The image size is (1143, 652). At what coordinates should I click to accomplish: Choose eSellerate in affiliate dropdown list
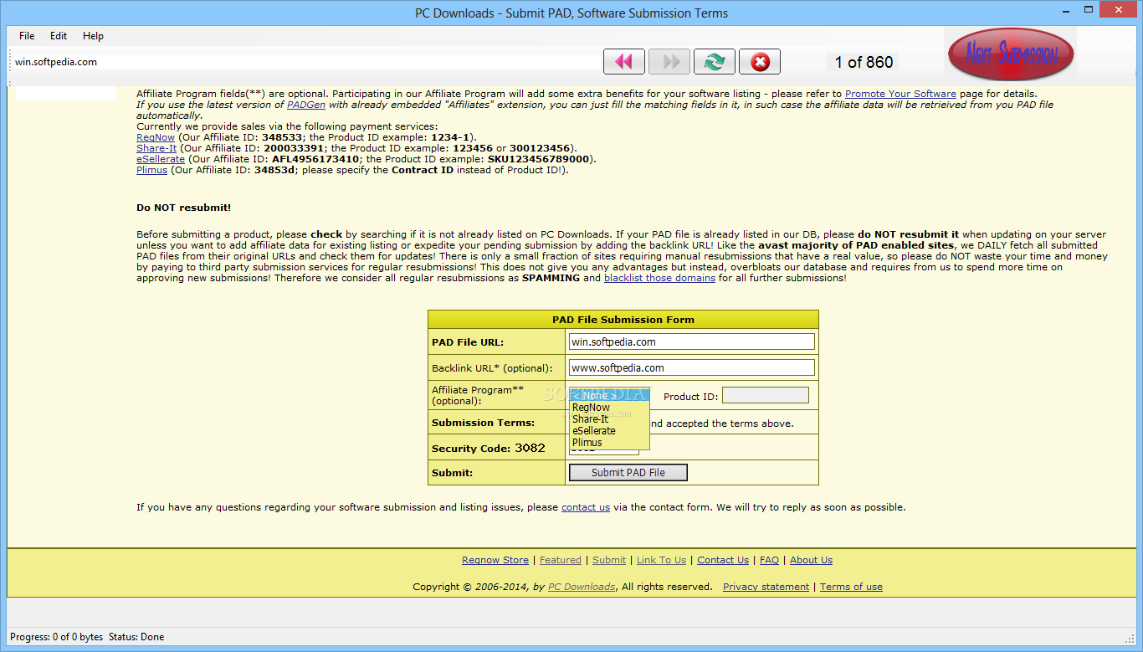[609, 430]
